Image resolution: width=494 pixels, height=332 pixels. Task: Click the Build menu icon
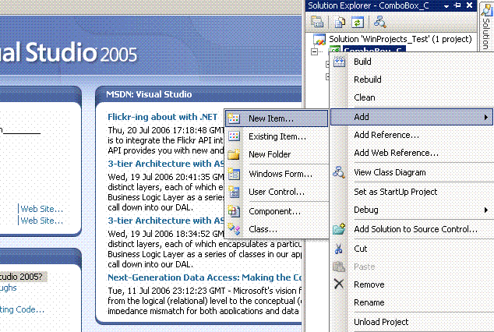tap(339, 62)
